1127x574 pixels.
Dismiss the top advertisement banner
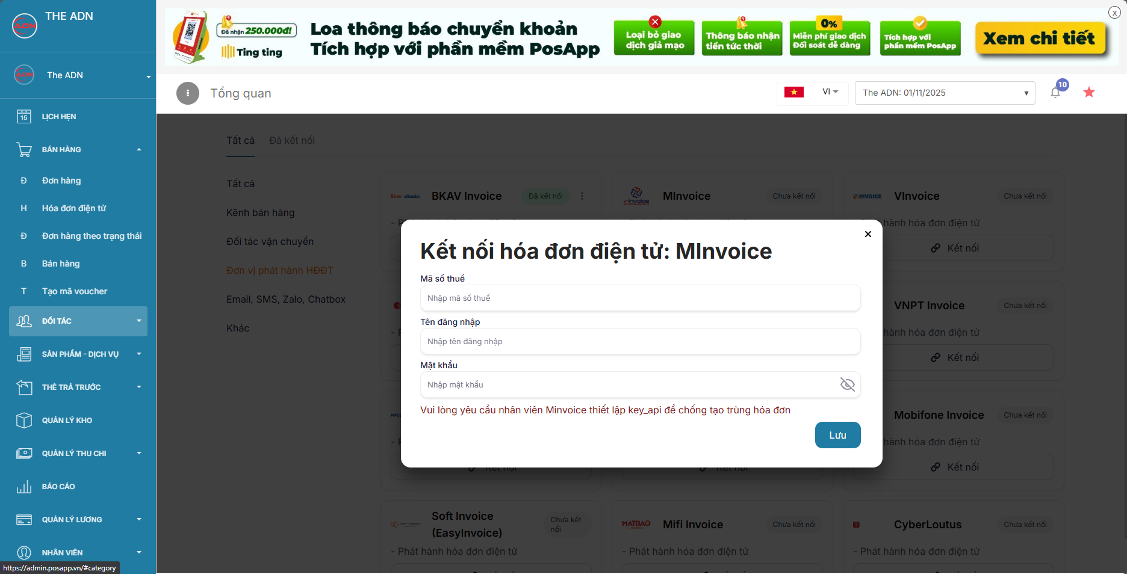[x=1114, y=13]
